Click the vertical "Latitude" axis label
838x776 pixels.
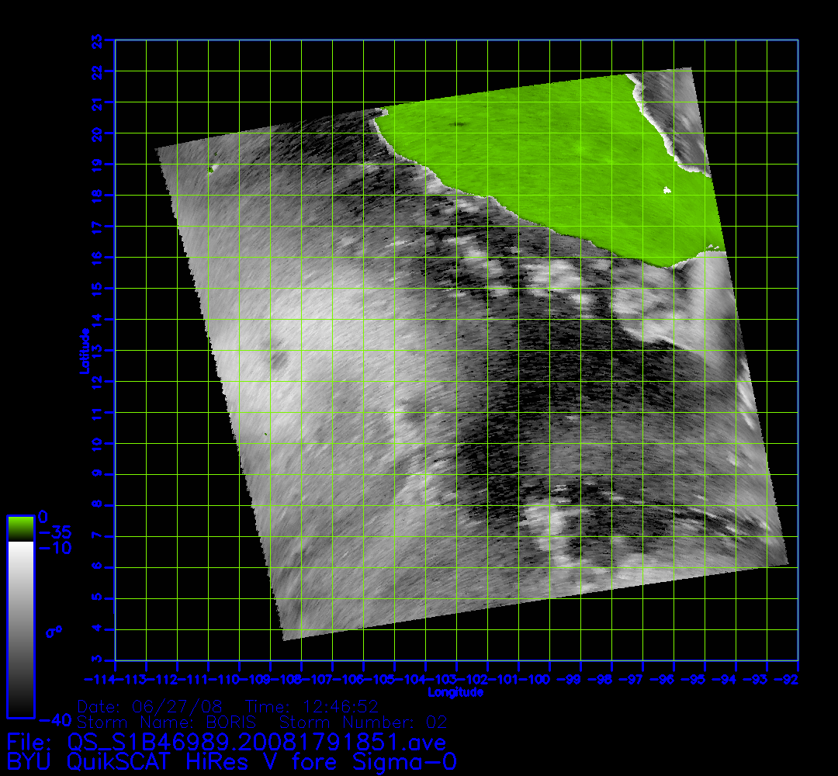83,351
